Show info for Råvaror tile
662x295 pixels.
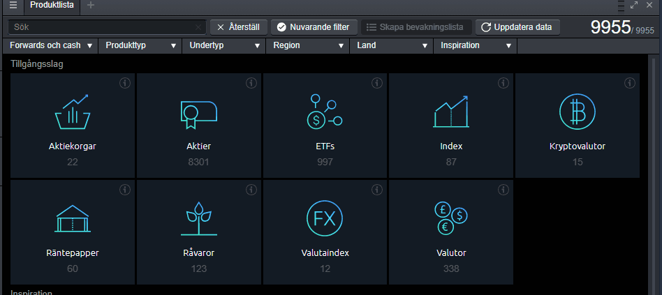click(x=251, y=190)
